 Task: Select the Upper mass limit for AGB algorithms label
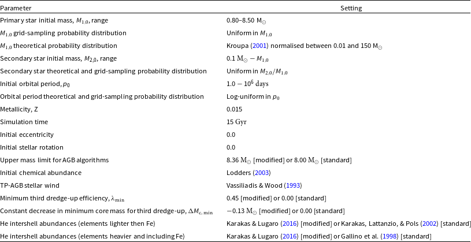(x=55, y=160)
